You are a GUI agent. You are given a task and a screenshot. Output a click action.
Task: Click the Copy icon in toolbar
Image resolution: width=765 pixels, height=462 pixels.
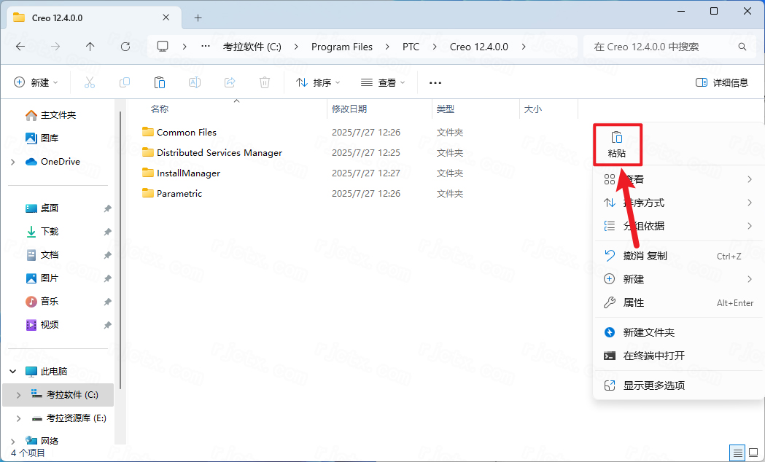pos(125,82)
